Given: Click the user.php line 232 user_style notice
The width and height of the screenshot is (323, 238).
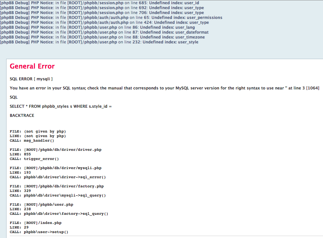Looking at the screenshot, I should (x=99, y=42).
